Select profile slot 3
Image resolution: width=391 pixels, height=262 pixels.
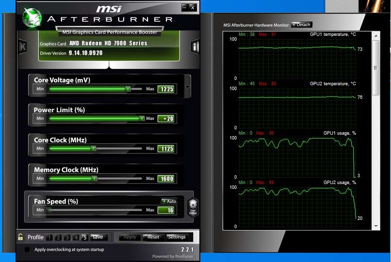tap(67, 237)
